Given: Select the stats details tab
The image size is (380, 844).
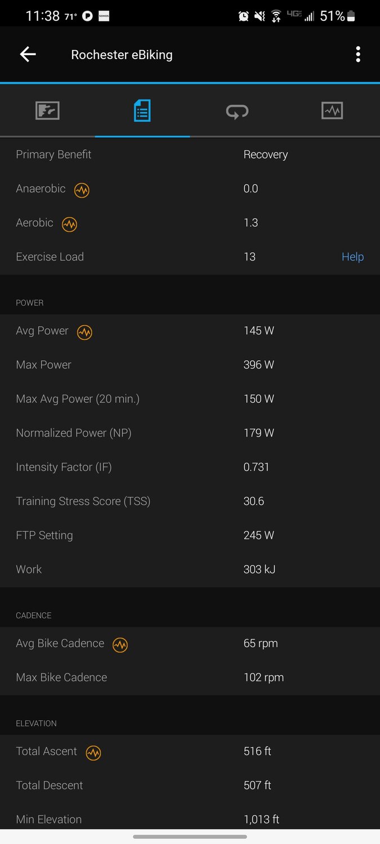Looking at the screenshot, I should [x=142, y=110].
